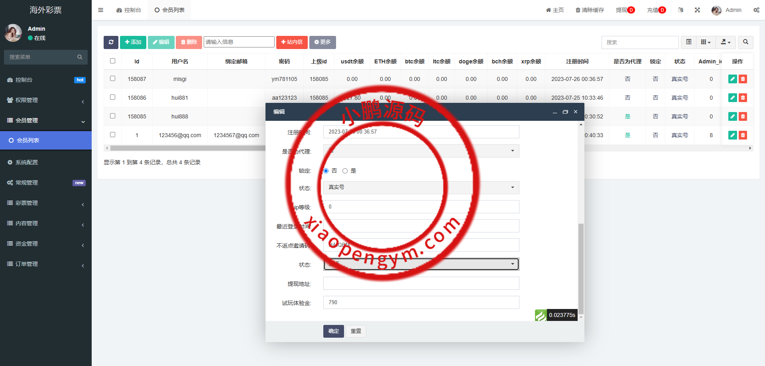The image size is (765, 366).
Task: Switch to the 控制台 tab
Action: (x=129, y=10)
